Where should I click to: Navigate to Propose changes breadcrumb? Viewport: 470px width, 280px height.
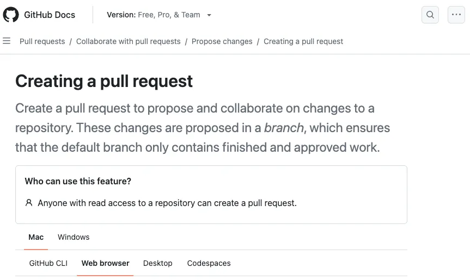click(222, 41)
